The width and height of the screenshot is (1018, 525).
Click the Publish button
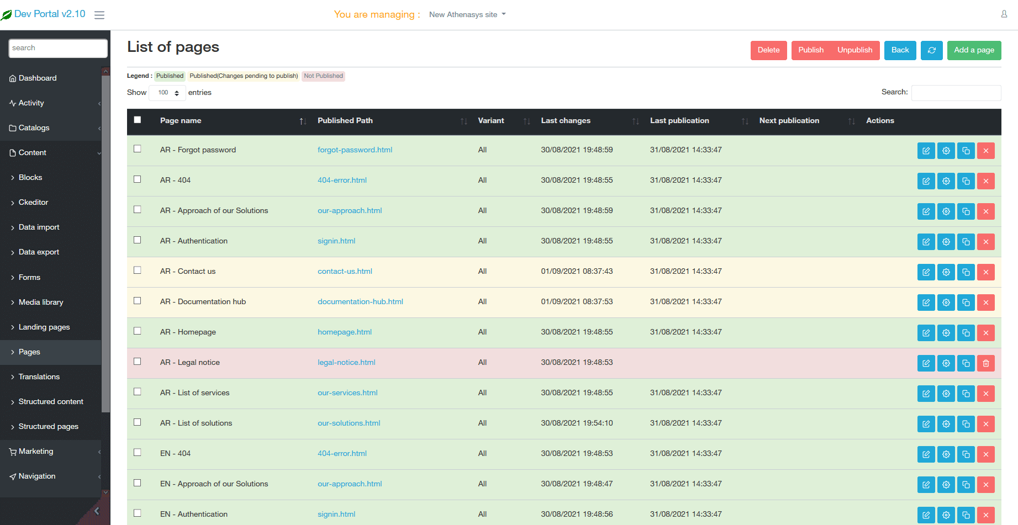coord(810,50)
